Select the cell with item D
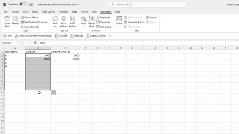 (x=15, y=66)
